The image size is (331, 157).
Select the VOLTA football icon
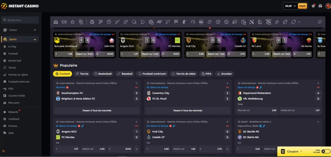pyautogui.click(x=268, y=22)
